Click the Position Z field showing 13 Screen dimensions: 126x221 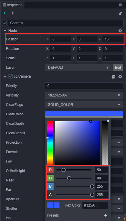click(113, 39)
